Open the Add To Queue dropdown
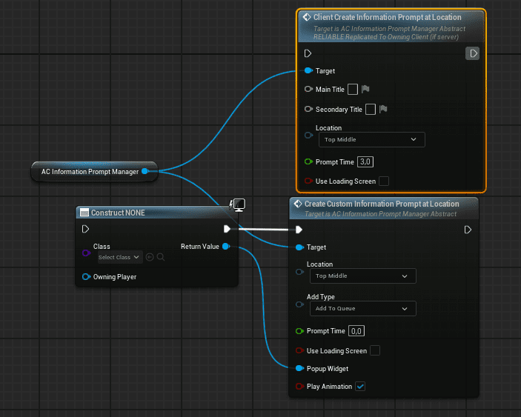Screen dimensions: 521x417 point(363,308)
